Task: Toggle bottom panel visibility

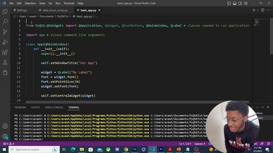Action: (235, 3)
